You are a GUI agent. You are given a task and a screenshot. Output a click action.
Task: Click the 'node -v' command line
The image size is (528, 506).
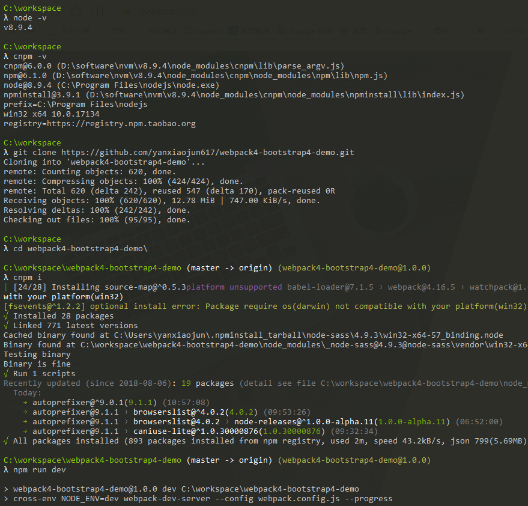click(x=25, y=18)
